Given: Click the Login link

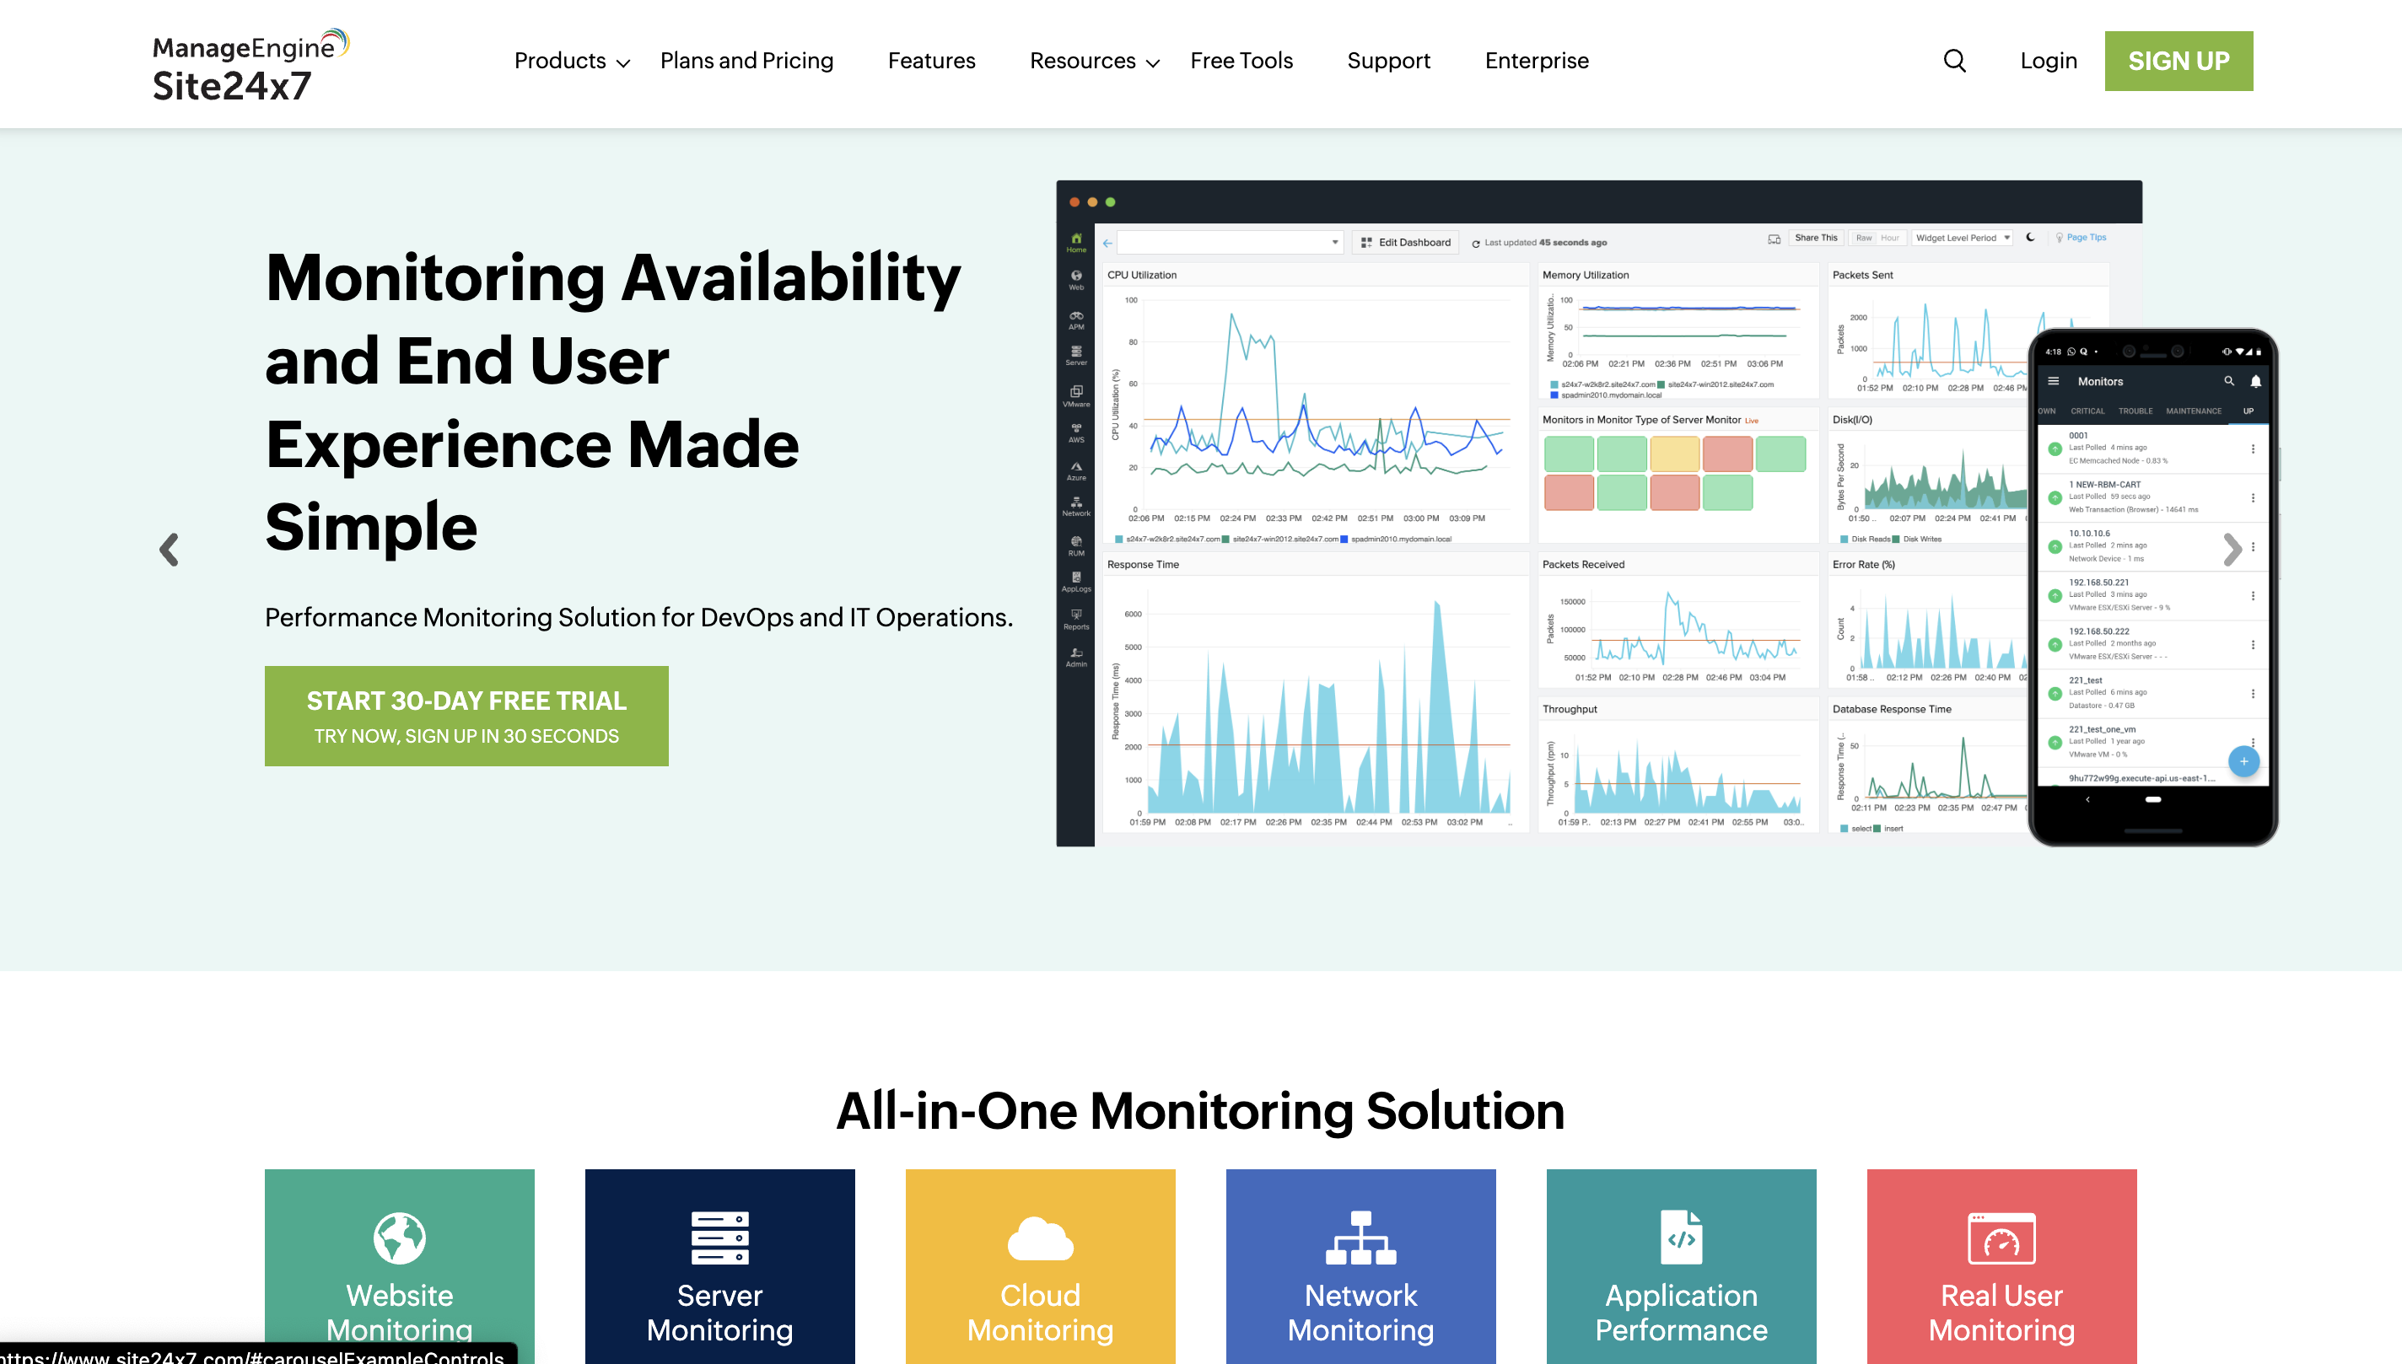Looking at the screenshot, I should click(2049, 61).
